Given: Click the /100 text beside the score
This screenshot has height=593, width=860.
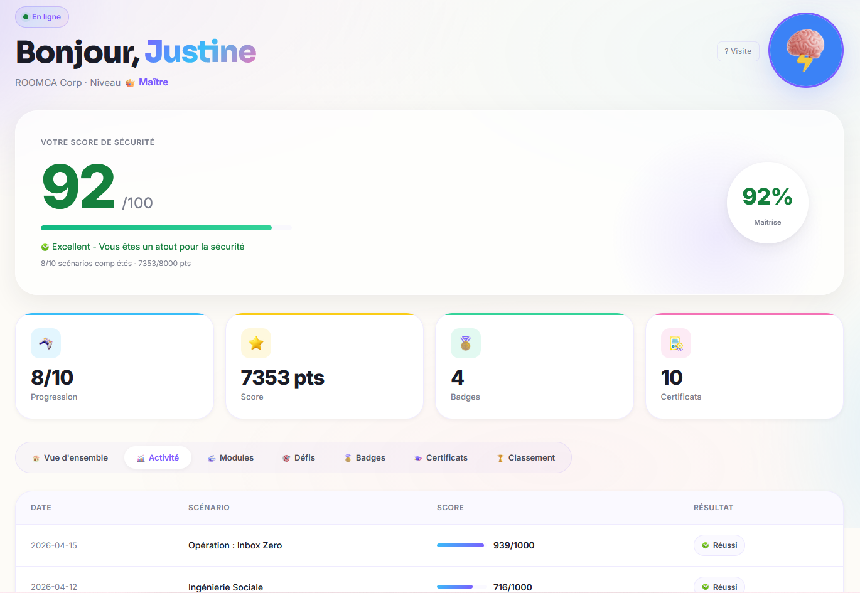Looking at the screenshot, I should (x=137, y=203).
